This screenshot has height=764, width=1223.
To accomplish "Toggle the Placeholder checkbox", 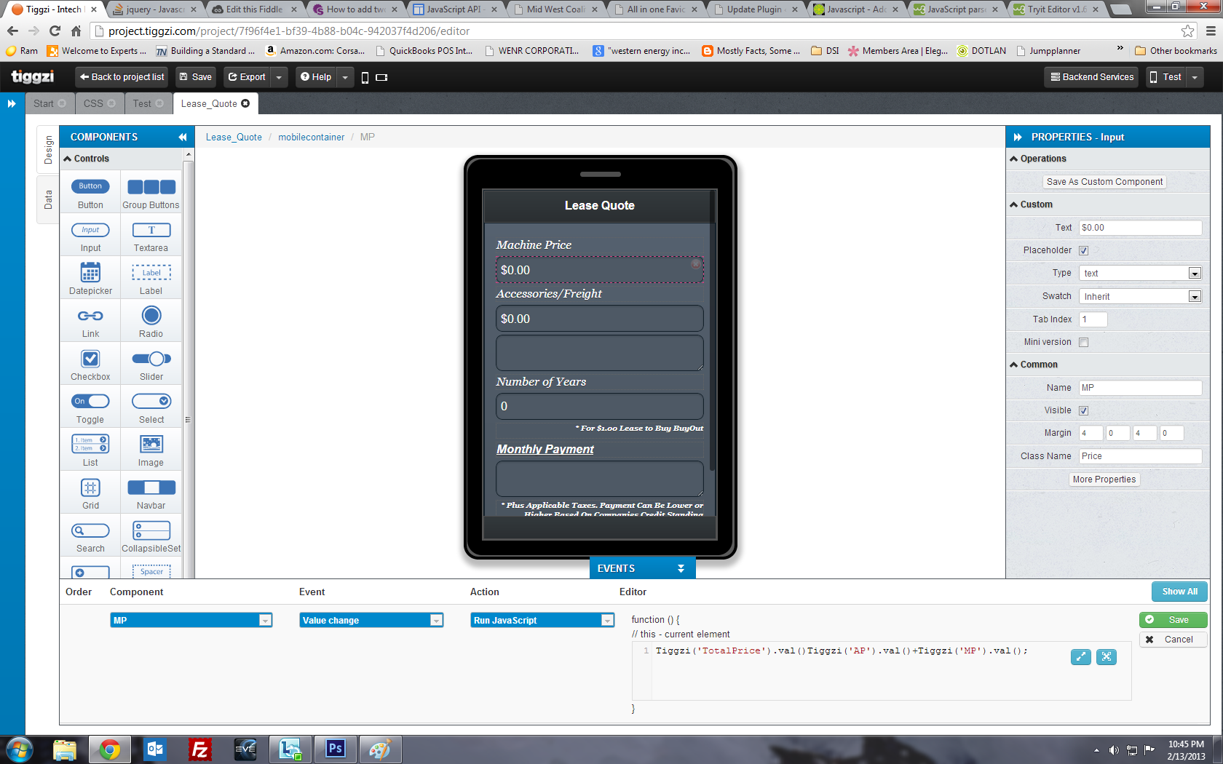I will coord(1083,251).
